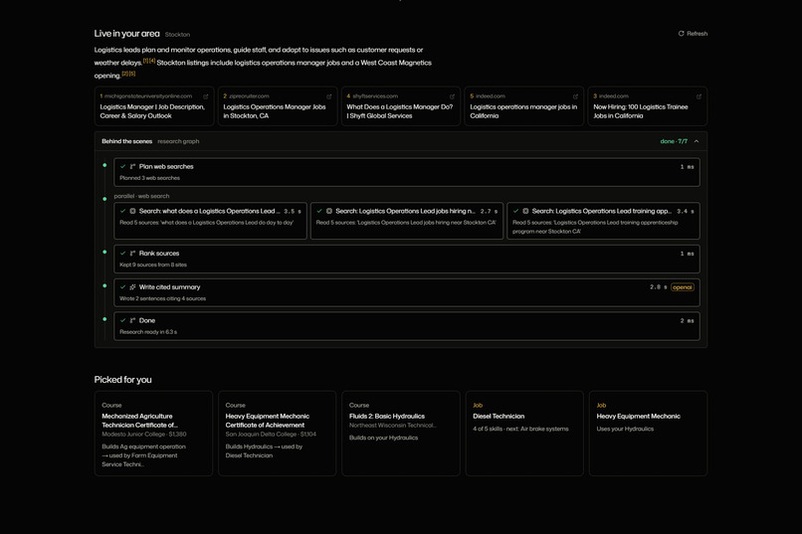Image resolution: width=802 pixels, height=534 pixels.
Task: Click 'Kept 9 sources from 8 sites' text
Action: 153,265
